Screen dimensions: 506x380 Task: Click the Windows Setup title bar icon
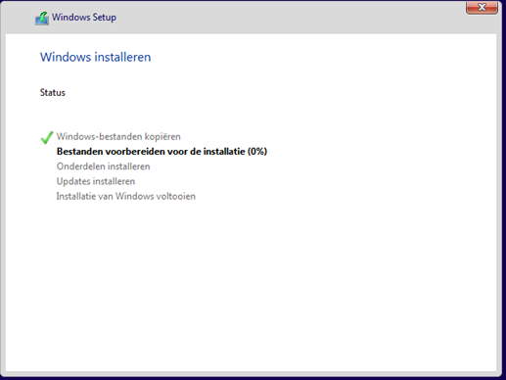42,19
